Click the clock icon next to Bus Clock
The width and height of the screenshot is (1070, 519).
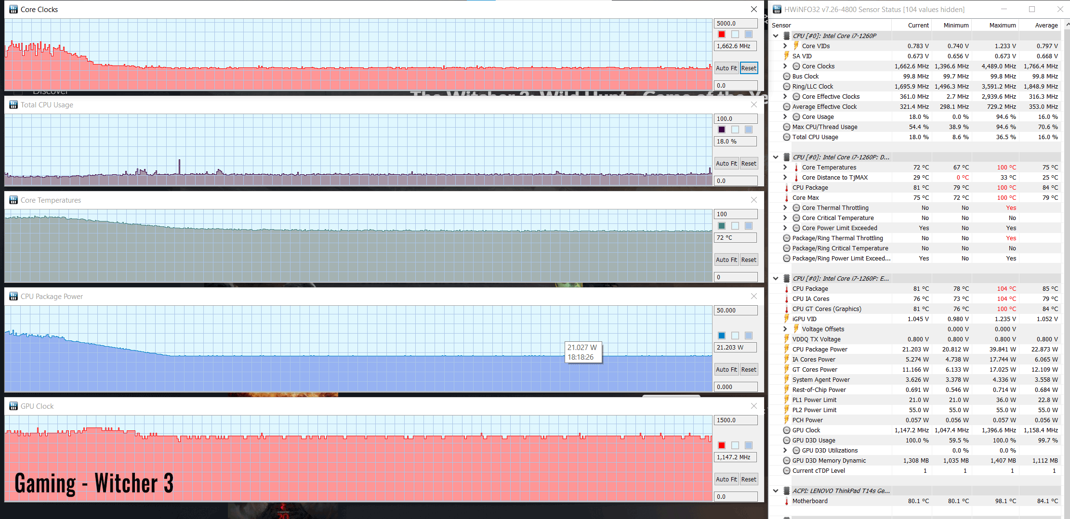tap(787, 76)
